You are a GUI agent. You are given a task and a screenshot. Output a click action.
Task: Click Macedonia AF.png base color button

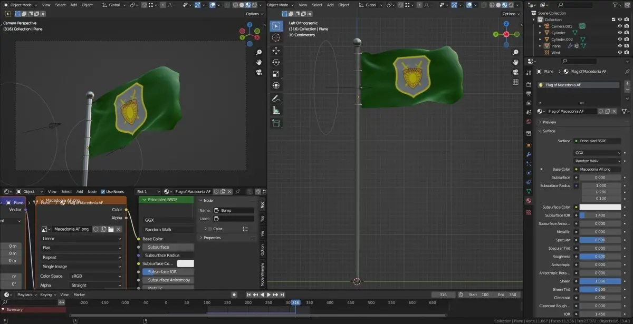pyautogui.click(x=598, y=169)
